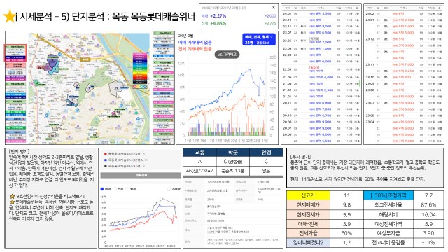Click the red-outlined legend card beside the map
Image resolution: width=448 pixels, height=252 pixels.
point(15,53)
